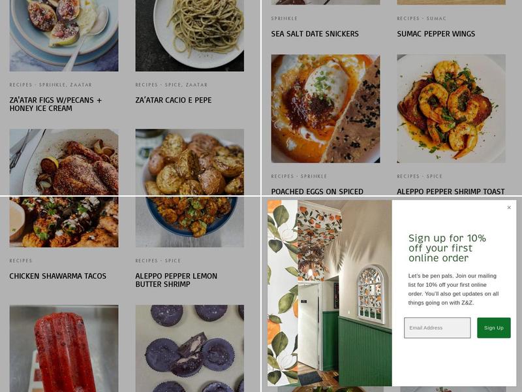Click the green Sign Up button
Viewport: 522px width, 392px height.
coord(494,328)
